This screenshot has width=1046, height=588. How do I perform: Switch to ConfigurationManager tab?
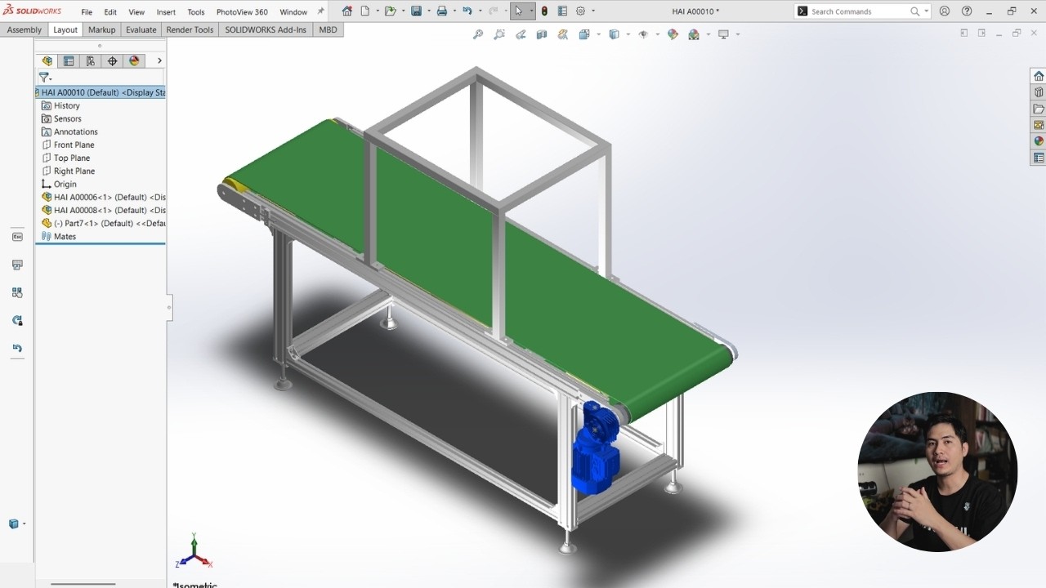point(90,60)
